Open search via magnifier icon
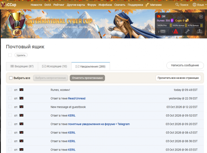 click(177, 4)
